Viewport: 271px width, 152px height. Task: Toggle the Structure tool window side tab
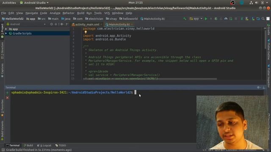tap(2, 51)
